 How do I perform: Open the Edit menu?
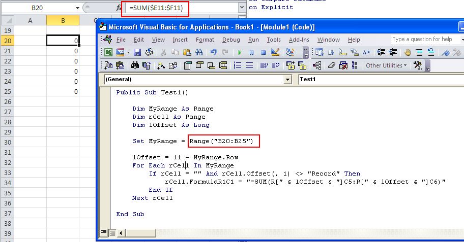point(138,40)
